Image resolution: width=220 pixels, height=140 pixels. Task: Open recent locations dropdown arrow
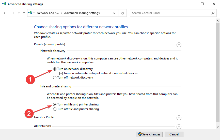coord(19,13)
